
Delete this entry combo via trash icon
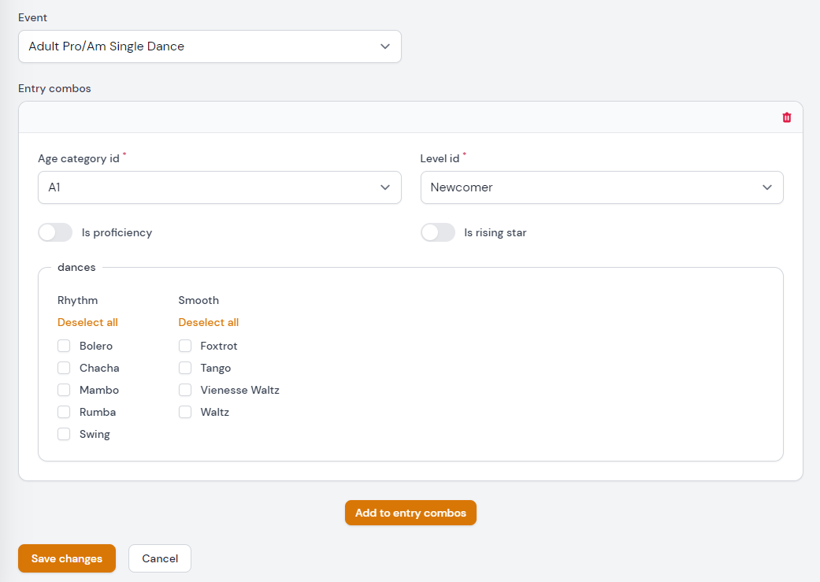786,117
